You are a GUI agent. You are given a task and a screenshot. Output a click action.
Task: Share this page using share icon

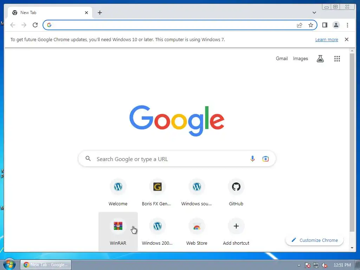pyautogui.click(x=300, y=25)
